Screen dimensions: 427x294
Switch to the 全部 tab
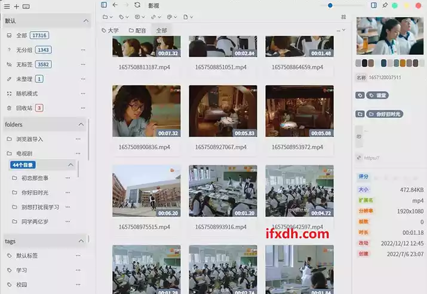[161, 30]
